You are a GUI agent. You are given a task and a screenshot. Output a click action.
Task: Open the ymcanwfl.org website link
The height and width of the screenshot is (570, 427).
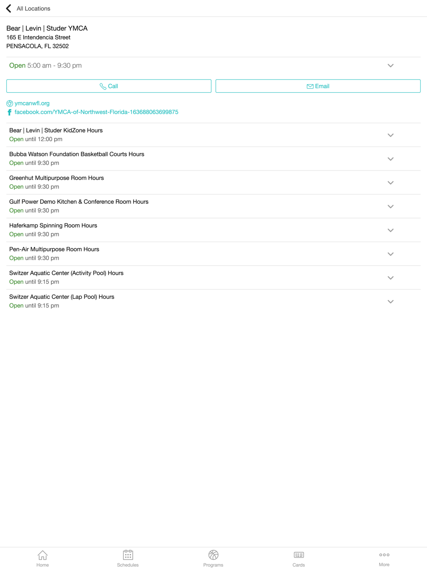(x=32, y=103)
